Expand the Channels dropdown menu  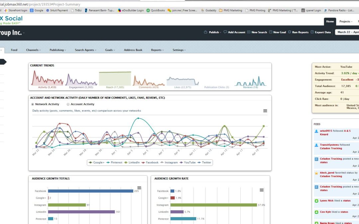click(33, 50)
